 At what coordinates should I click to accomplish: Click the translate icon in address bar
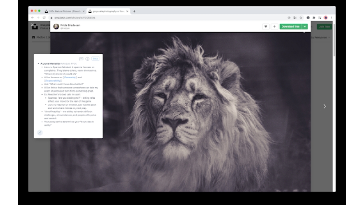(295, 17)
